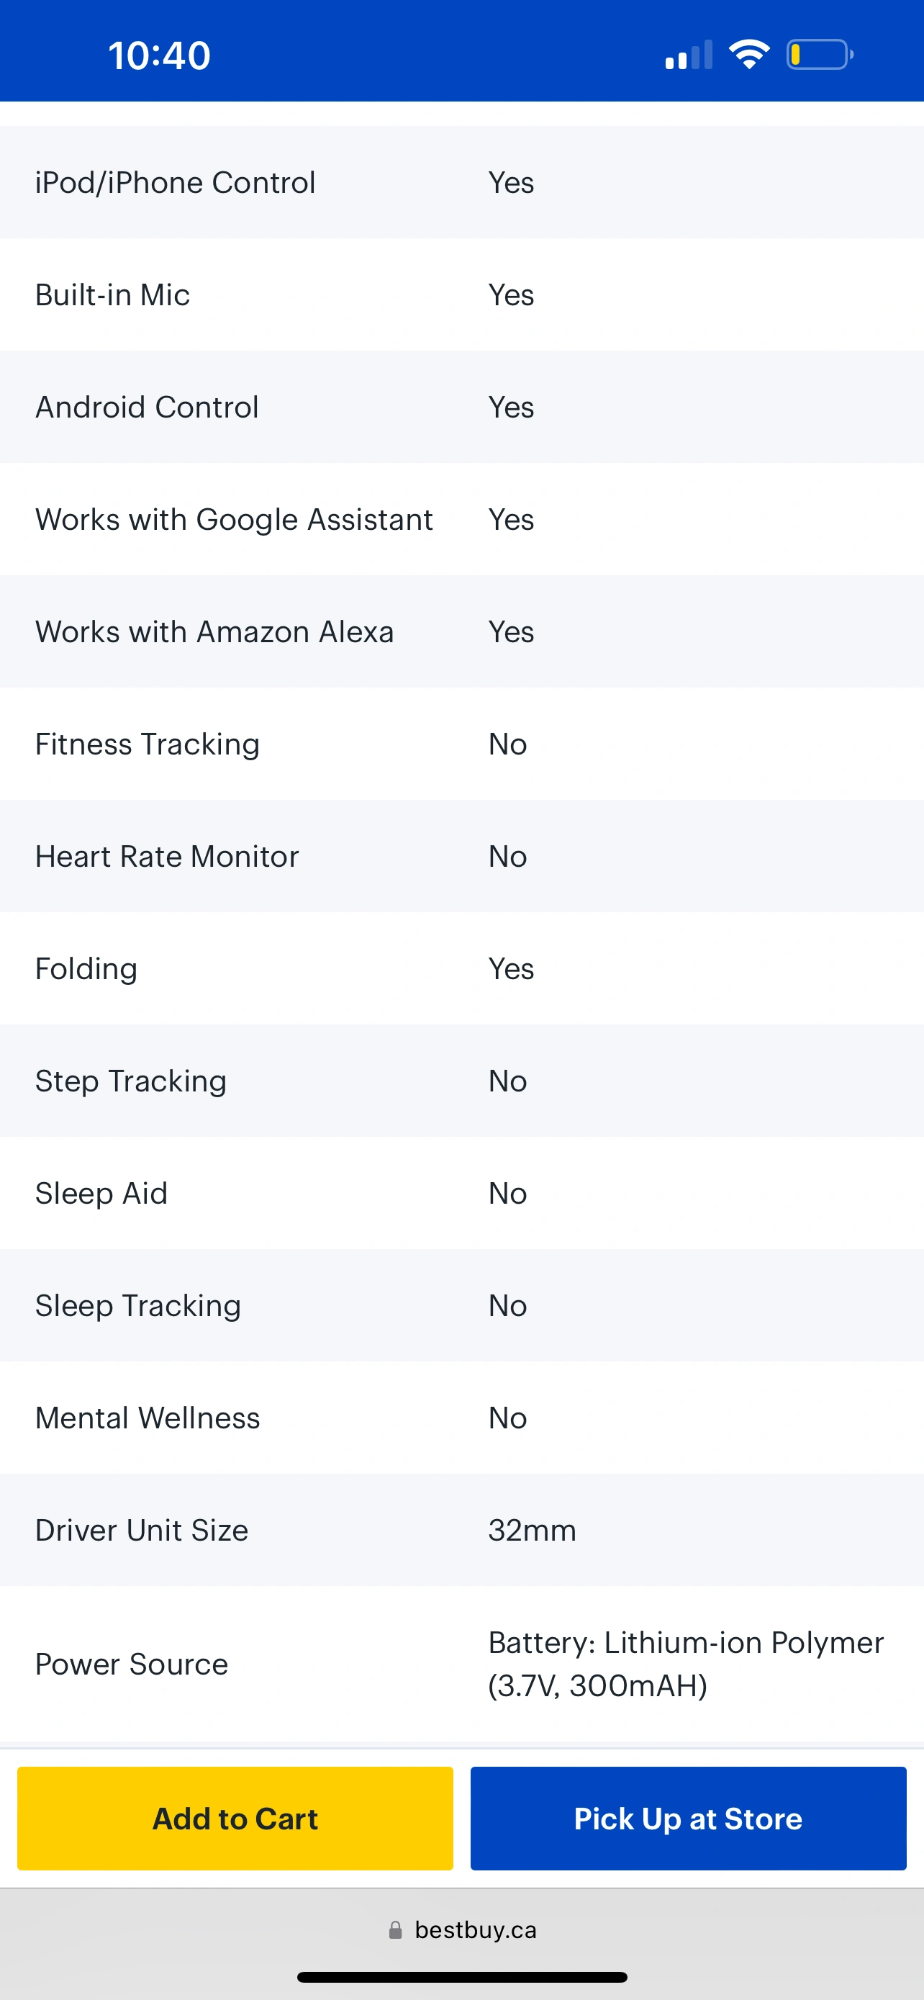Tap the Add to Cart button
924x2000 pixels.
(235, 1819)
